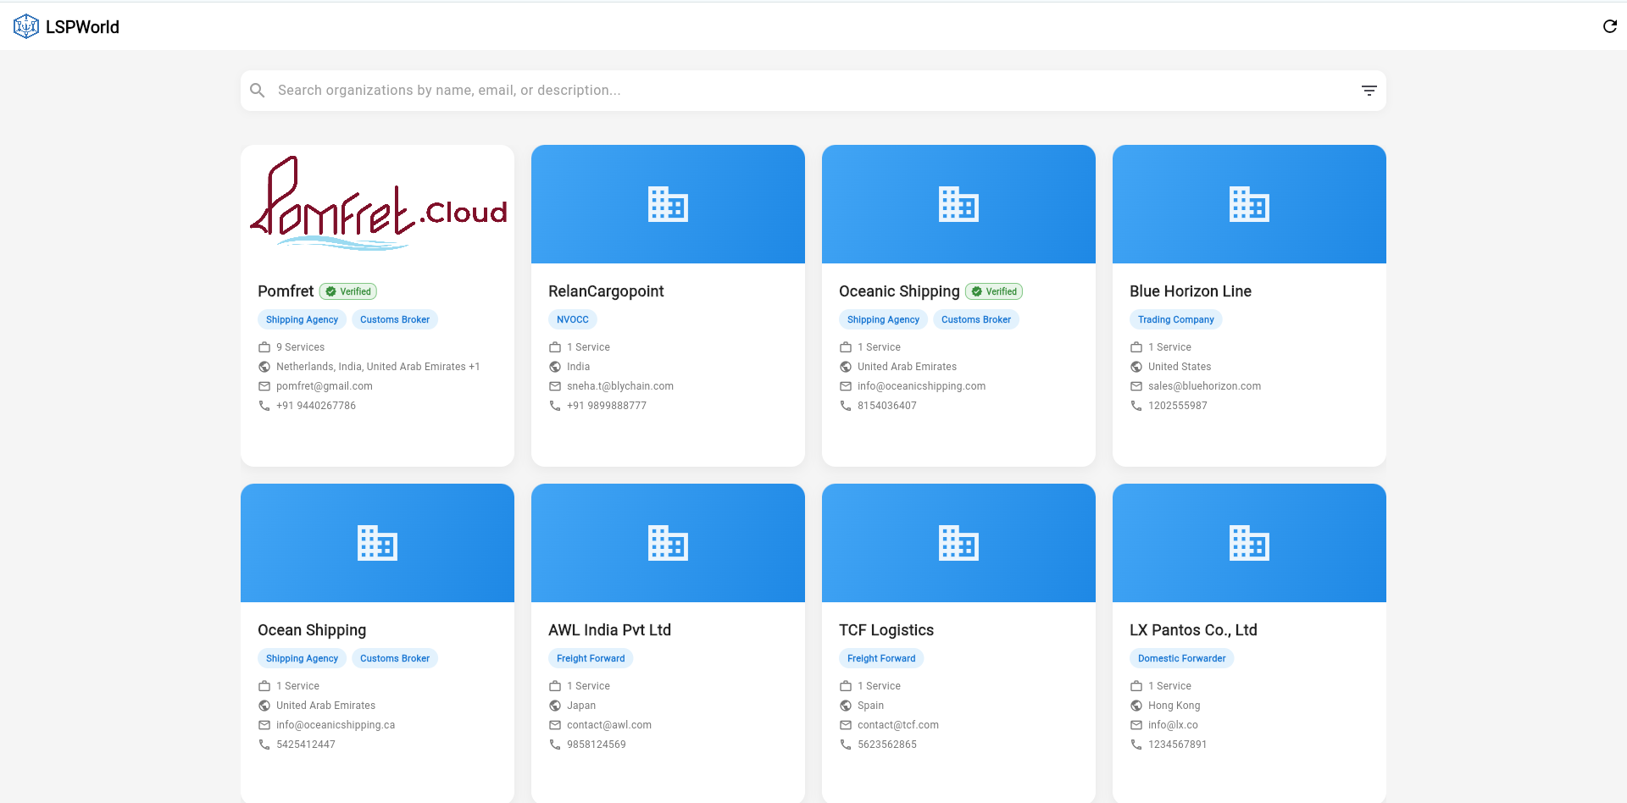Click the email address info@lx.co on LX Pantos card

(1173, 725)
